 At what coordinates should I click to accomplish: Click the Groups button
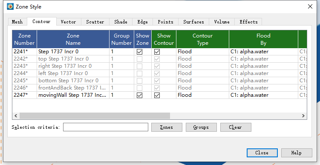tap(201, 127)
